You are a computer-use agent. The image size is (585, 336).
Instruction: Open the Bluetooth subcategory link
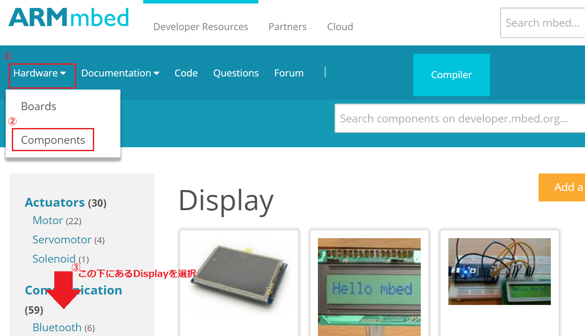57,327
